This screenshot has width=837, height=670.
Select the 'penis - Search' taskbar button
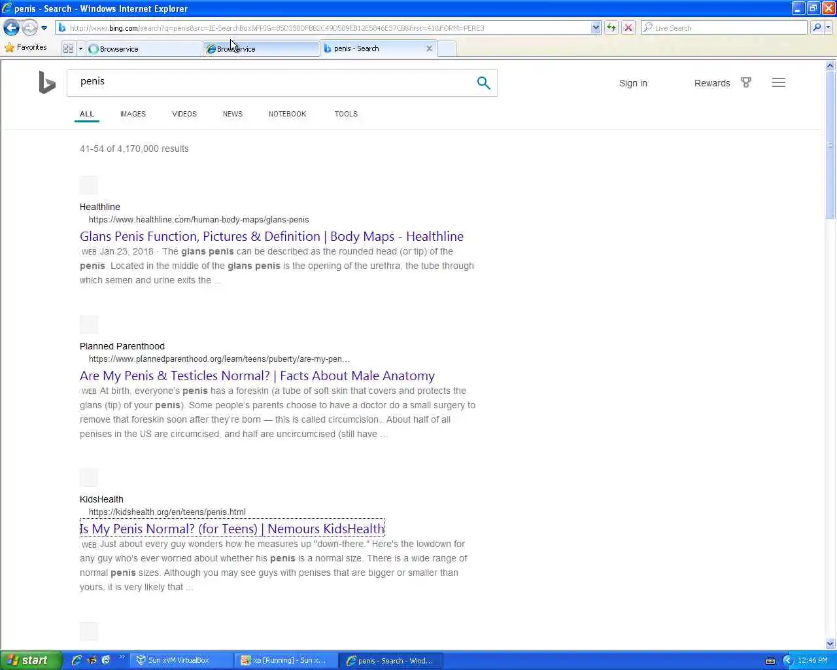pos(392,660)
